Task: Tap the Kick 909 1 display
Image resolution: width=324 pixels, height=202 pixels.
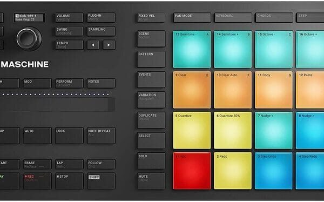Action: coord(29,18)
